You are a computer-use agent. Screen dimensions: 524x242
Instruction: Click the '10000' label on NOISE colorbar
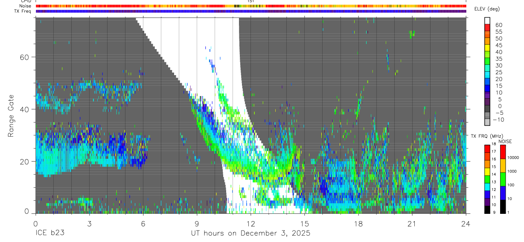tap(513, 158)
